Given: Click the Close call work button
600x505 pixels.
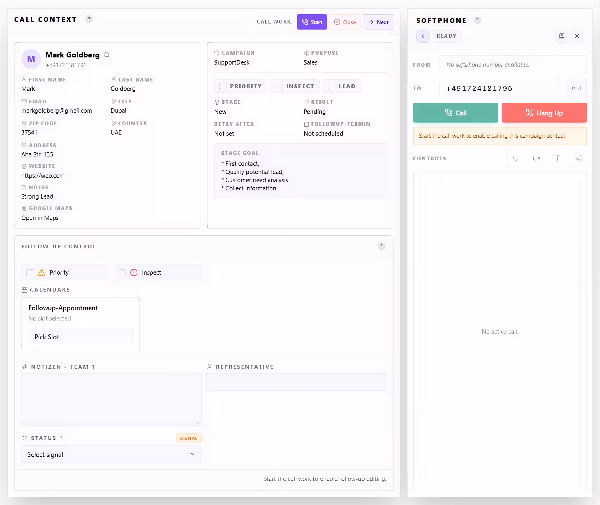Looking at the screenshot, I should pos(345,22).
